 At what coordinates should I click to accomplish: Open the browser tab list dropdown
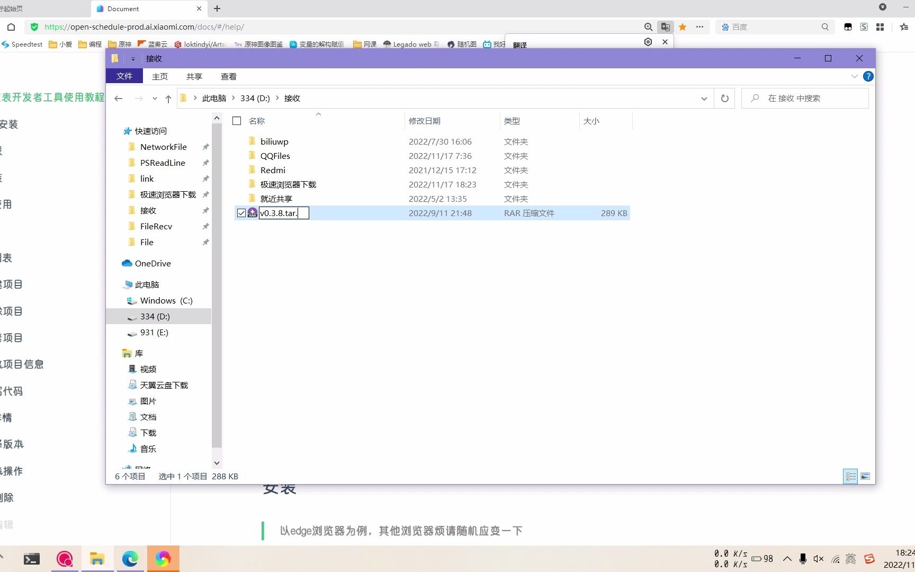click(x=882, y=7)
